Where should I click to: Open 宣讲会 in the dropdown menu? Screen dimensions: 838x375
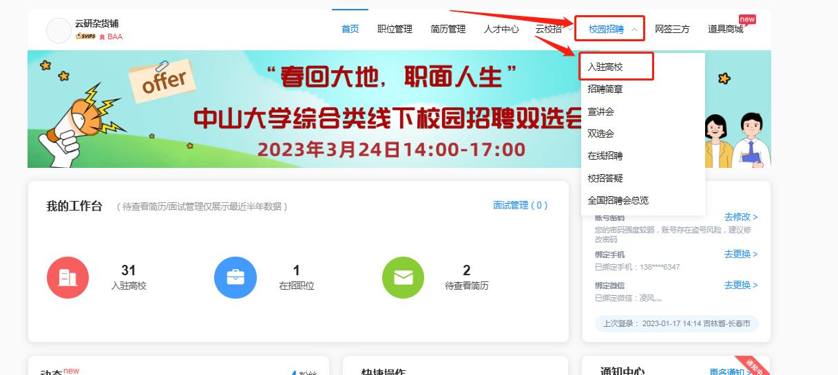600,111
